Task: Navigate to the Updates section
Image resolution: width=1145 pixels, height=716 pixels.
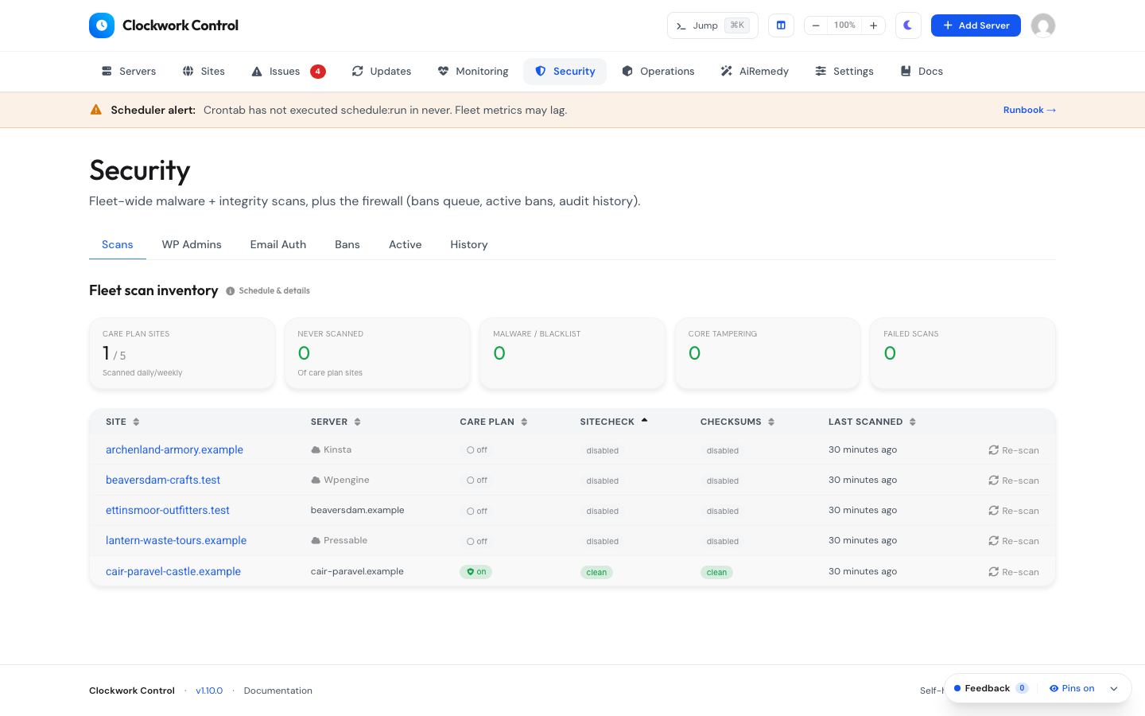Action: tap(382, 72)
